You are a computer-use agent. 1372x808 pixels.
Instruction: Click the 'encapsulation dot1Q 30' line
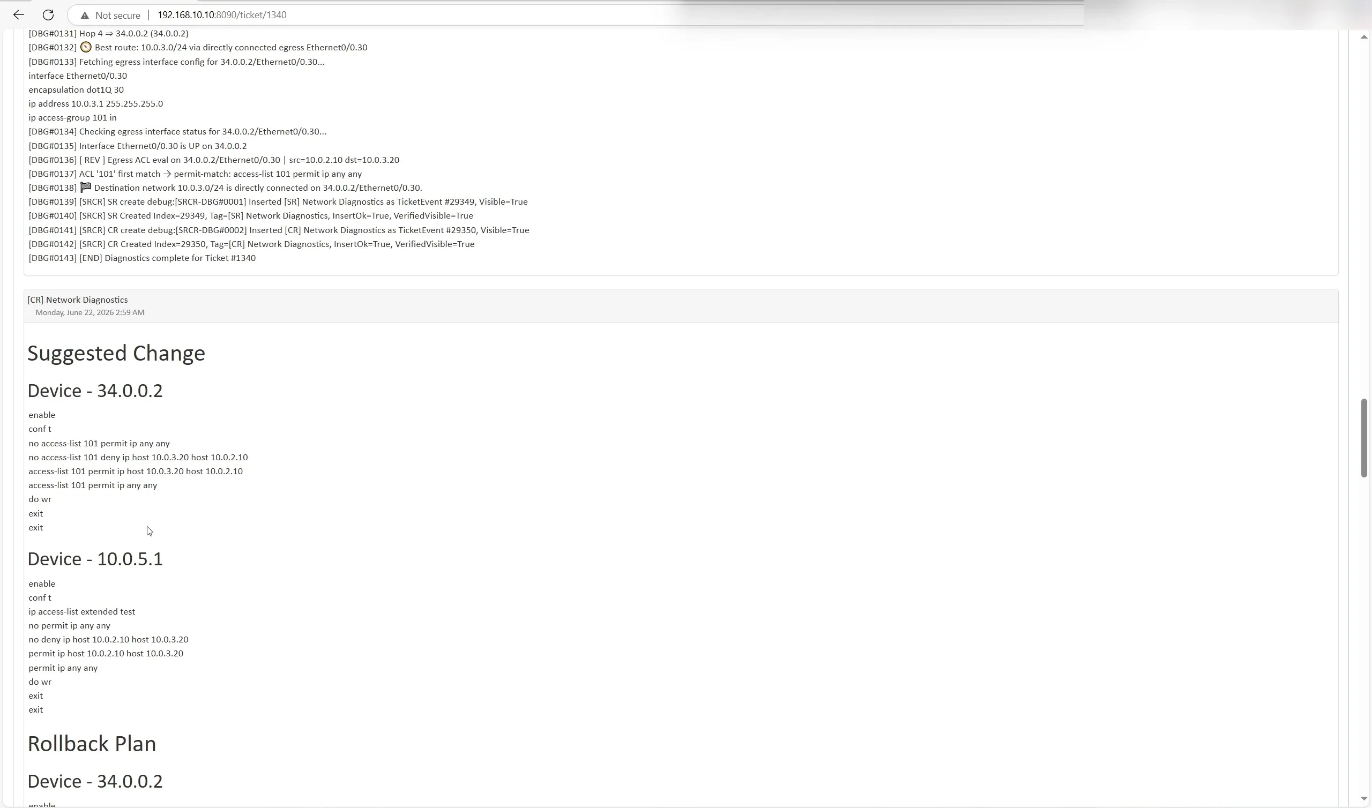(x=76, y=90)
